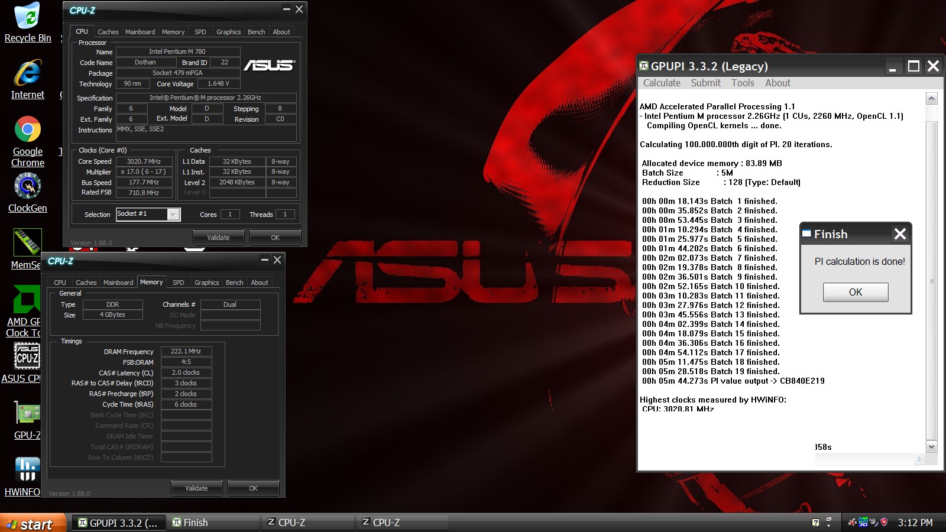
Task: Launch Internet Explorer from the desktop
Action: pyautogui.click(x=27, y=79)
